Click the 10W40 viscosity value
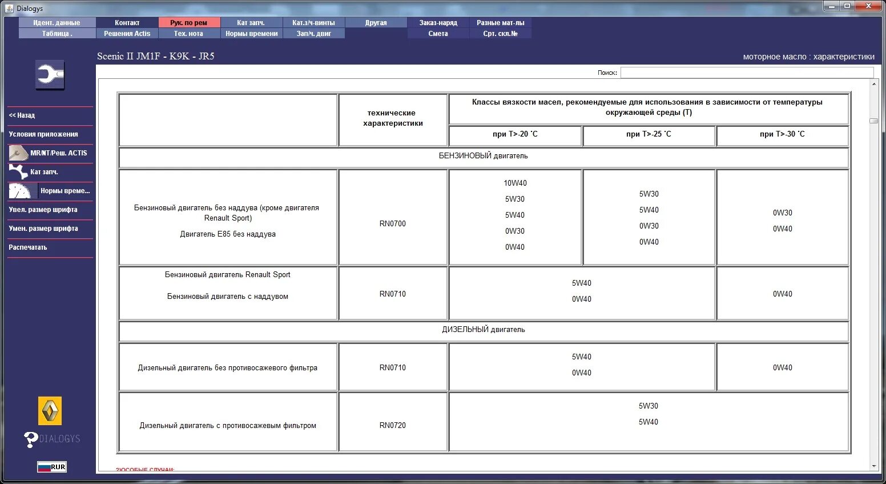Screen dimensions: 886x484 [x=515, y=183]
